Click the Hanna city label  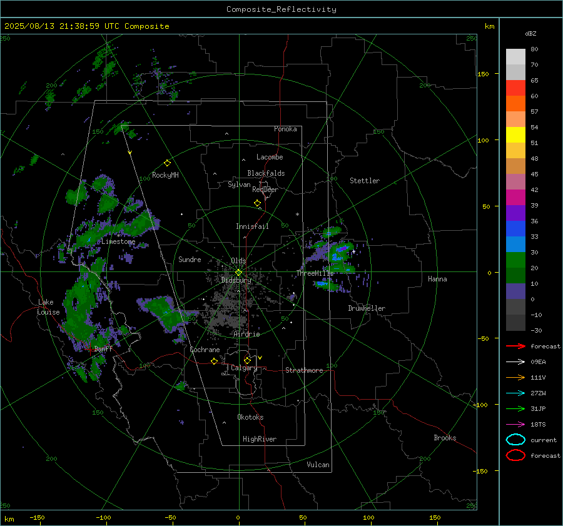tap(437, 279)
